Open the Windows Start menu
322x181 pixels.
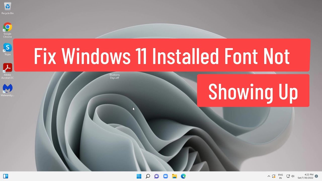point(139,176)
